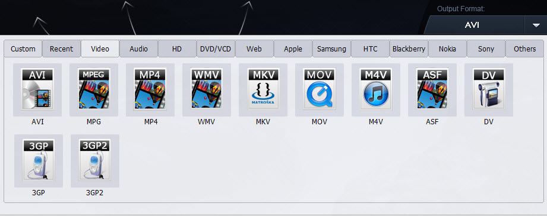
Task: Open the Blackberry tab
Action: pyautogui.click(x=409, y=49)
